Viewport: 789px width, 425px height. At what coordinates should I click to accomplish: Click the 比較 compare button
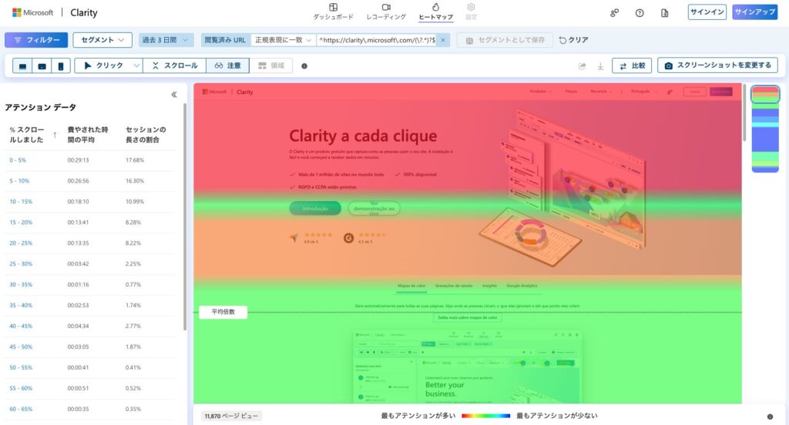tap(632, 65)
